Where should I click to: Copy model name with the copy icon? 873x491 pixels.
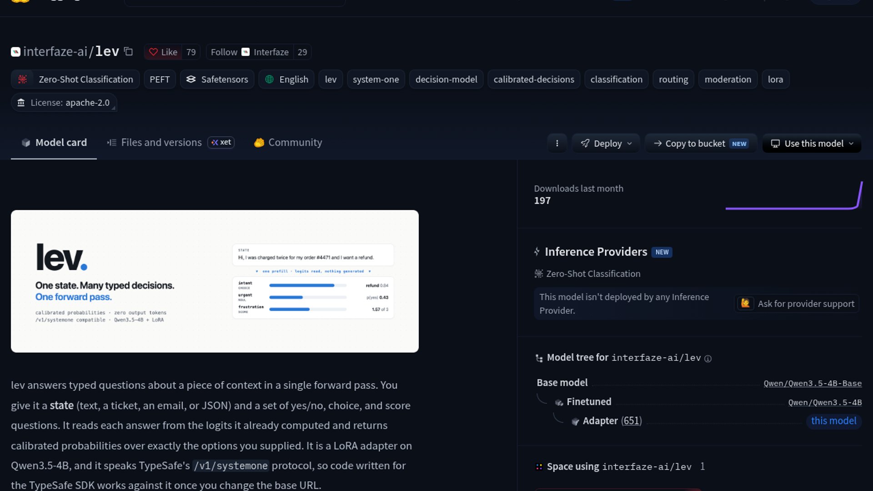click(x=129, y=52)
